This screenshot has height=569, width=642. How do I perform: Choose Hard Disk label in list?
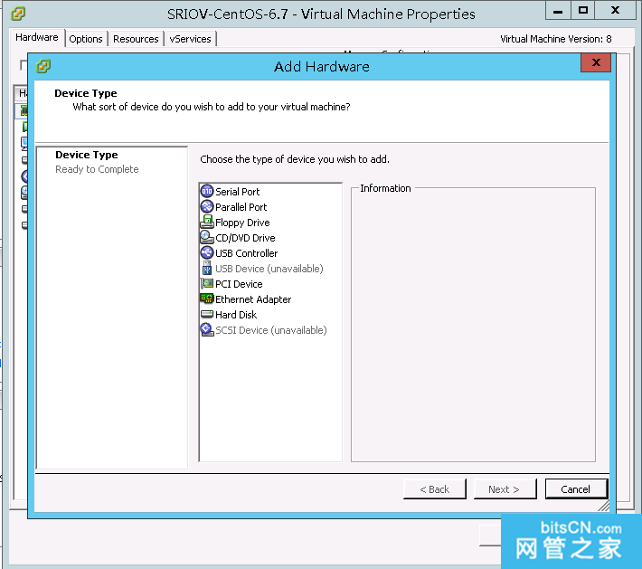[x=236, y=315]
